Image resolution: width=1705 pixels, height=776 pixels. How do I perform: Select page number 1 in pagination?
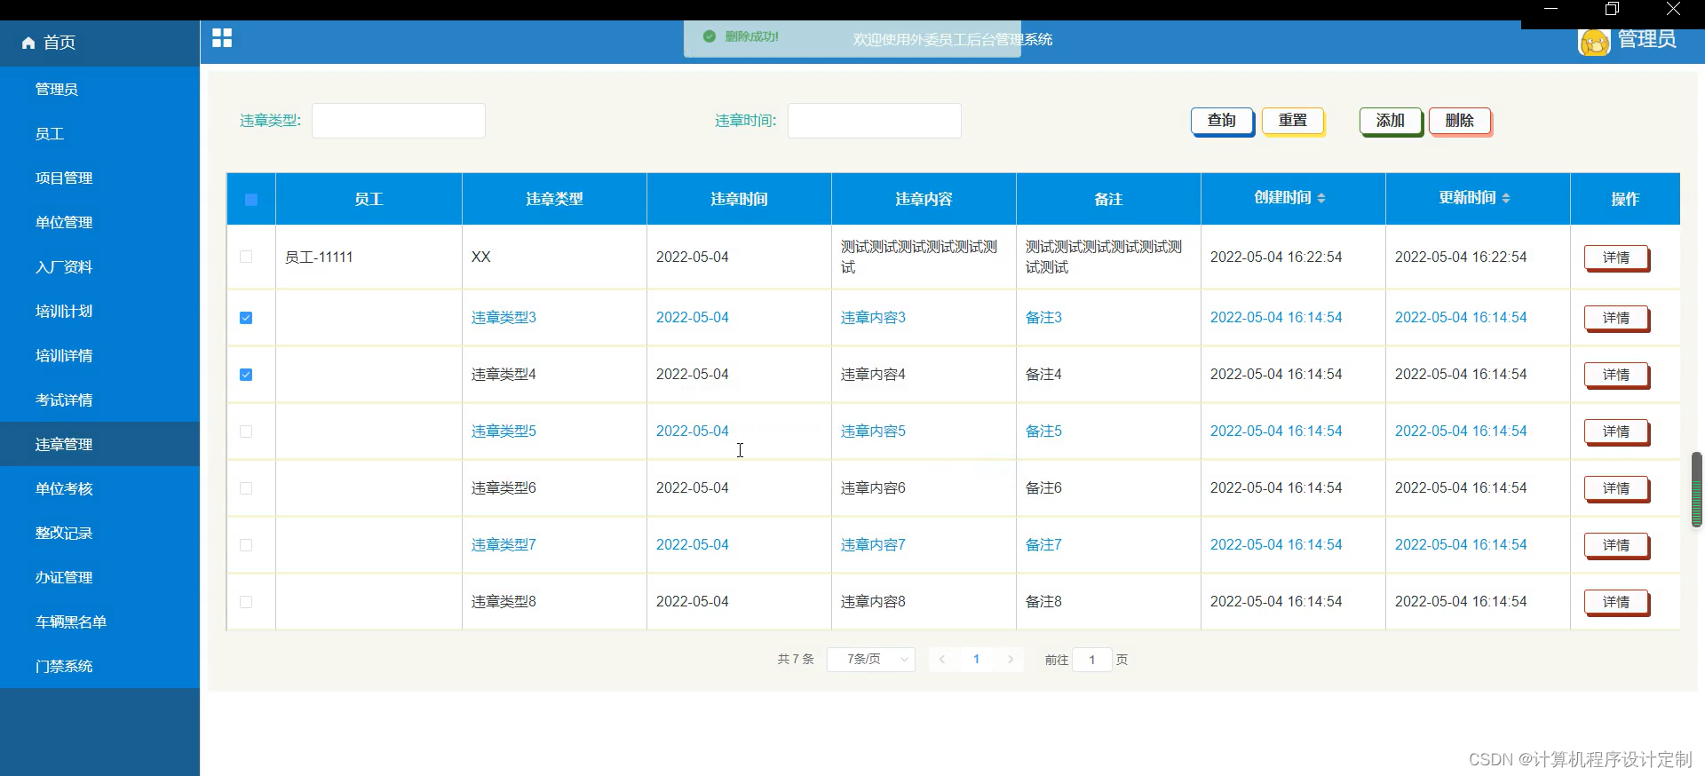976,660
